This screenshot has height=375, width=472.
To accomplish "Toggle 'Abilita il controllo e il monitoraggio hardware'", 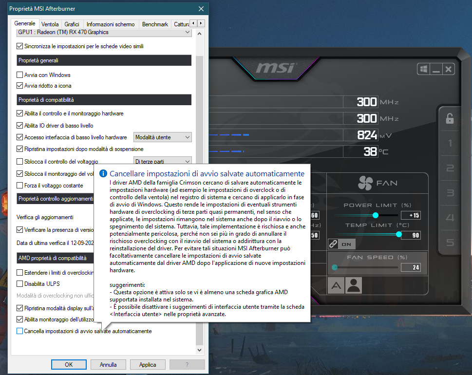I will [19, 113].
